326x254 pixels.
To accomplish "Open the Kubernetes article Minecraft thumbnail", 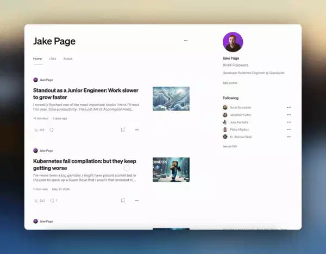I will 171,170.
